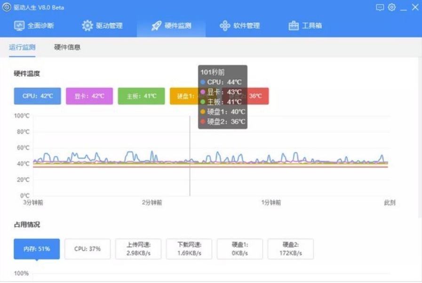Open the 驱动管理 driver management gear icon
This screenshot has width=422, height=283.
tap(87, 26)
